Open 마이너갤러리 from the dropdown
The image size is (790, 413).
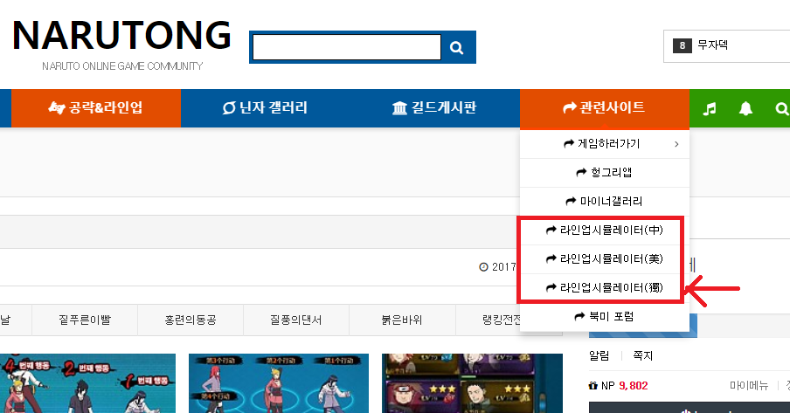604,201
